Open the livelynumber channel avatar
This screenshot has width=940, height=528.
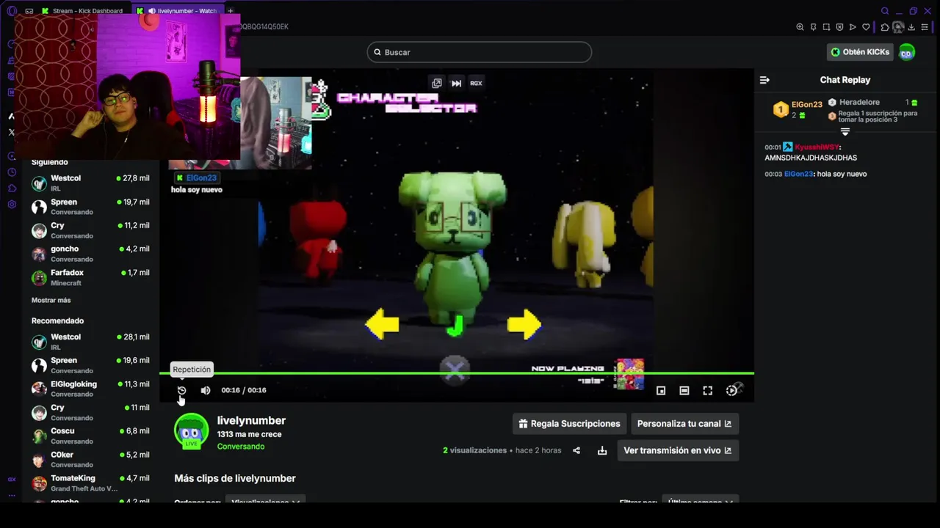pos(191,431)
